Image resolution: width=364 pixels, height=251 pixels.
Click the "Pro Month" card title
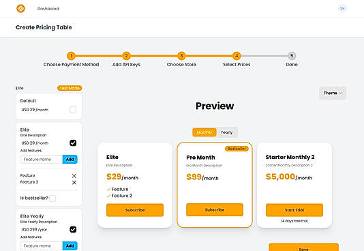coord(200,158)
